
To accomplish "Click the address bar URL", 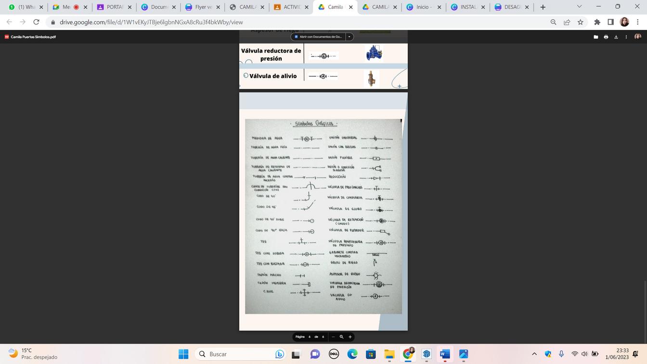I will pos(151,22).
